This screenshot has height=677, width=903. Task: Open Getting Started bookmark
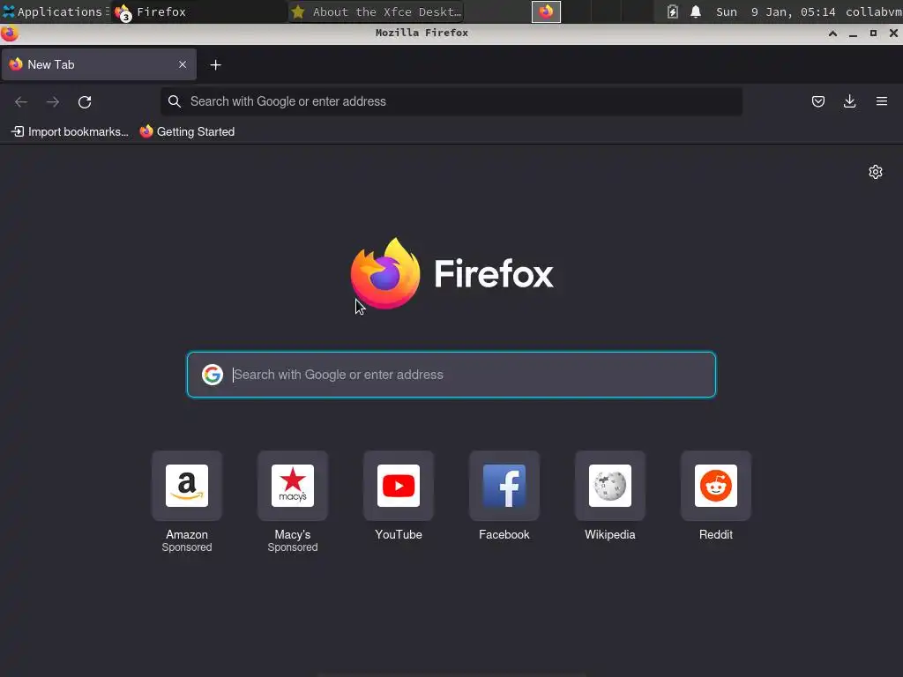(187, 132)
